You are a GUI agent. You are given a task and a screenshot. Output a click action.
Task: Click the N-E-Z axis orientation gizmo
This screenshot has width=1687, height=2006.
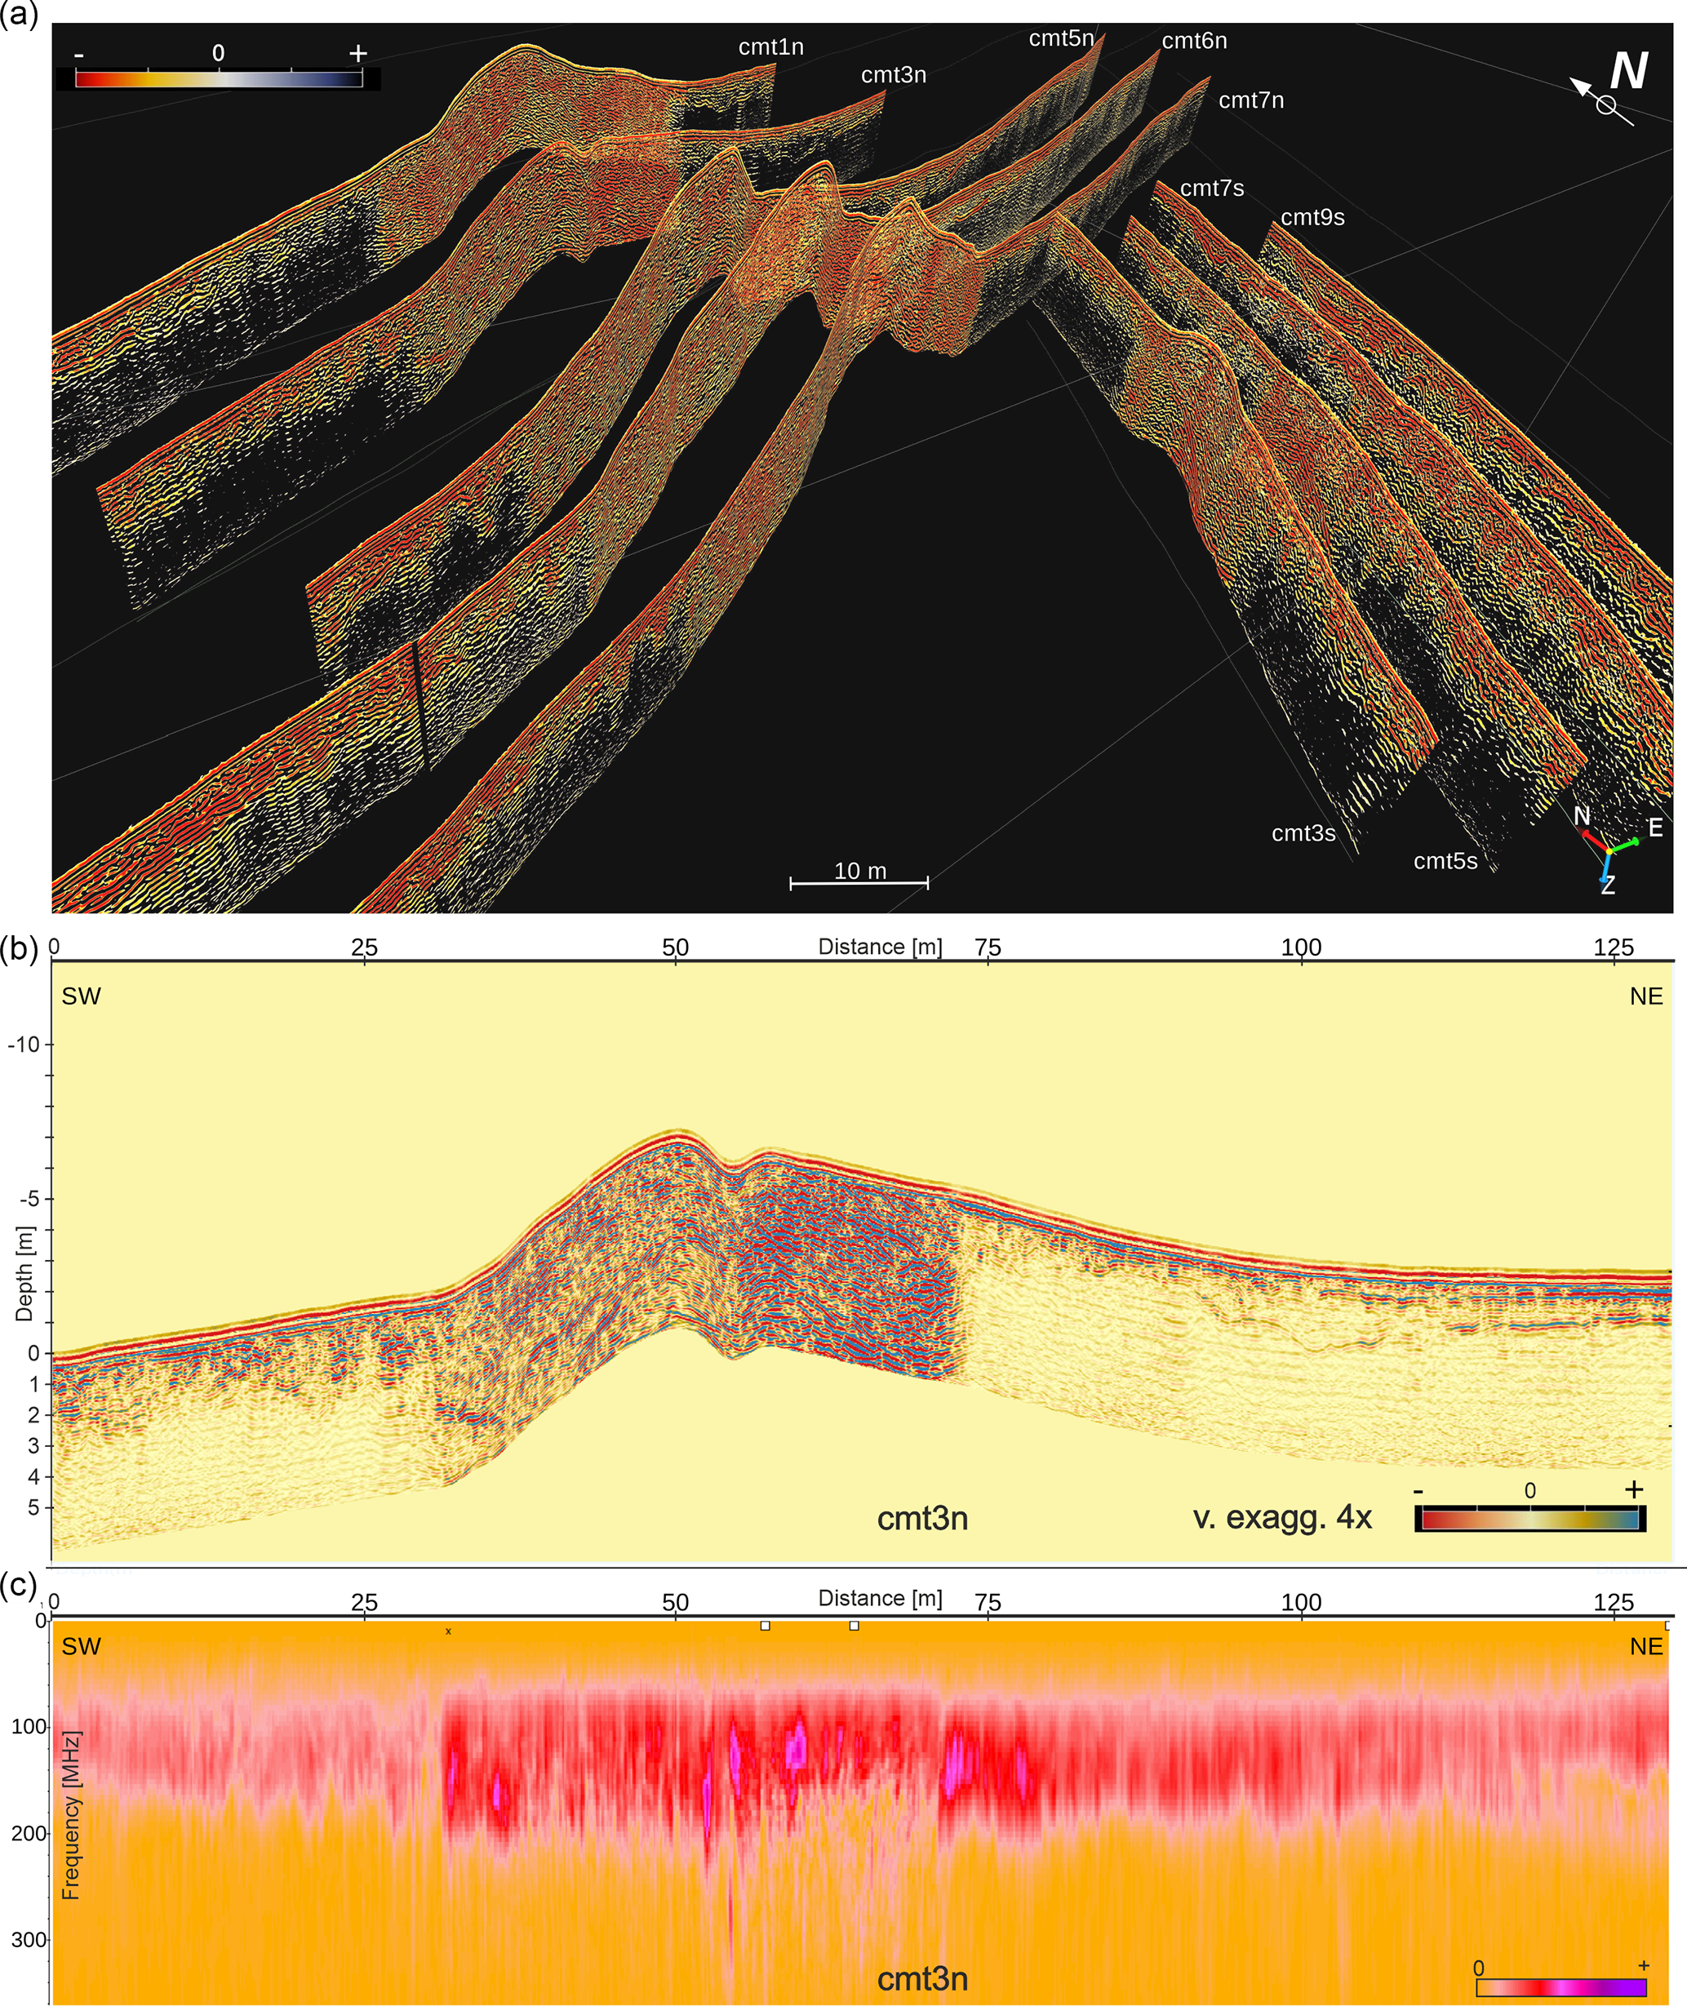pyautogui.click(x=1611, y=850)
